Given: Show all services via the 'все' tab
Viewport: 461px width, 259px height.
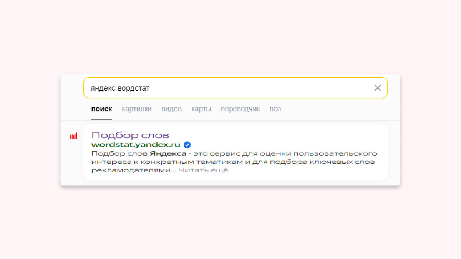Looking at the screenshot, I should 275,109.
